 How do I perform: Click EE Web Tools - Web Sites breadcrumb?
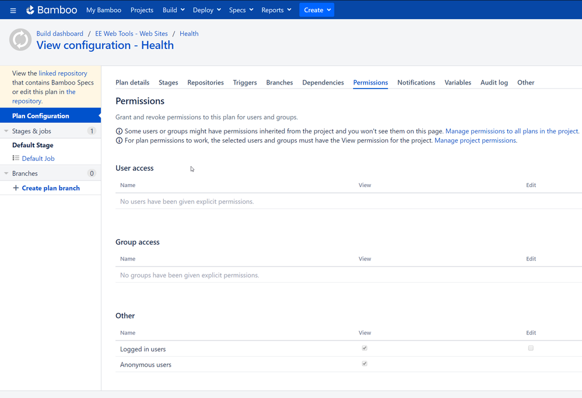pos(131,33)
